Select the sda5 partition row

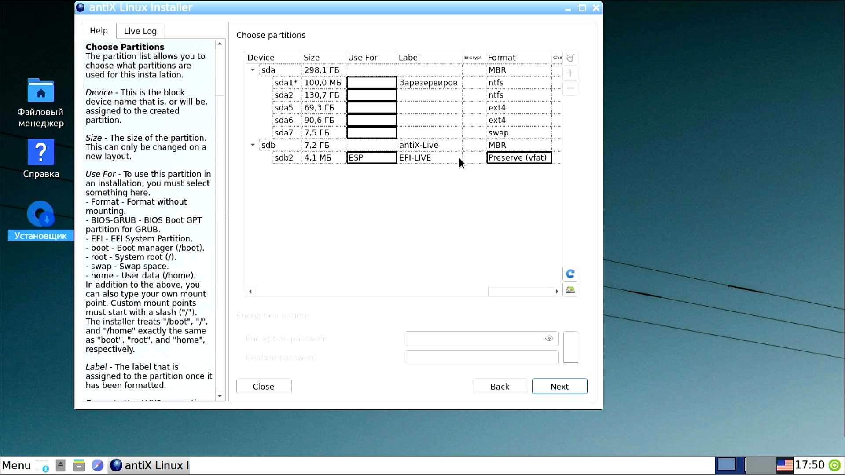pyautogui.click(x=404, y=108)
